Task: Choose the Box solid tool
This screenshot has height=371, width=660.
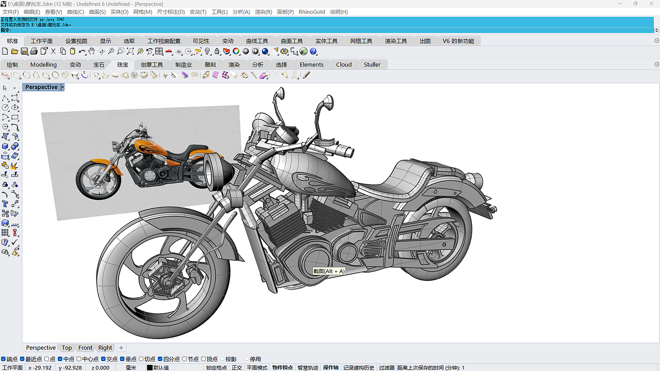Action: [5, 146]
